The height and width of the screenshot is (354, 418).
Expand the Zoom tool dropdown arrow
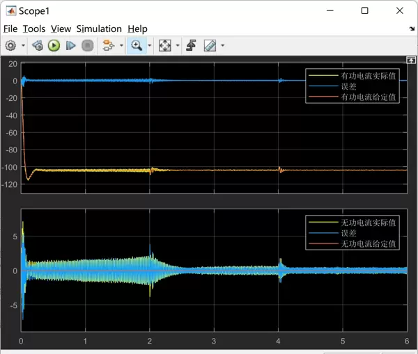point(148,46)
